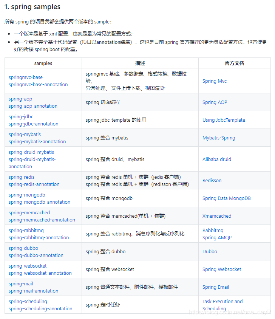Screen dimensions: 275x319
Task: Click description 'spring 整合 memcached(单机 + 集群)'
Action: coord(125,216)
